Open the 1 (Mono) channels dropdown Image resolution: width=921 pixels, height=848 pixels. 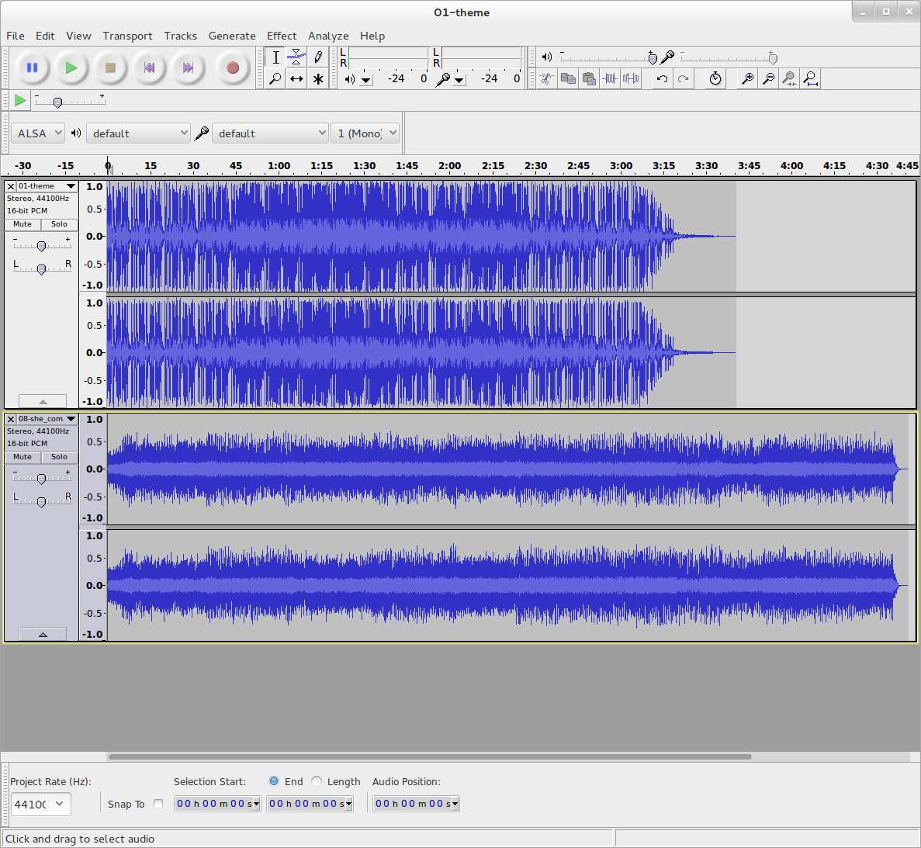coord(365,133)
